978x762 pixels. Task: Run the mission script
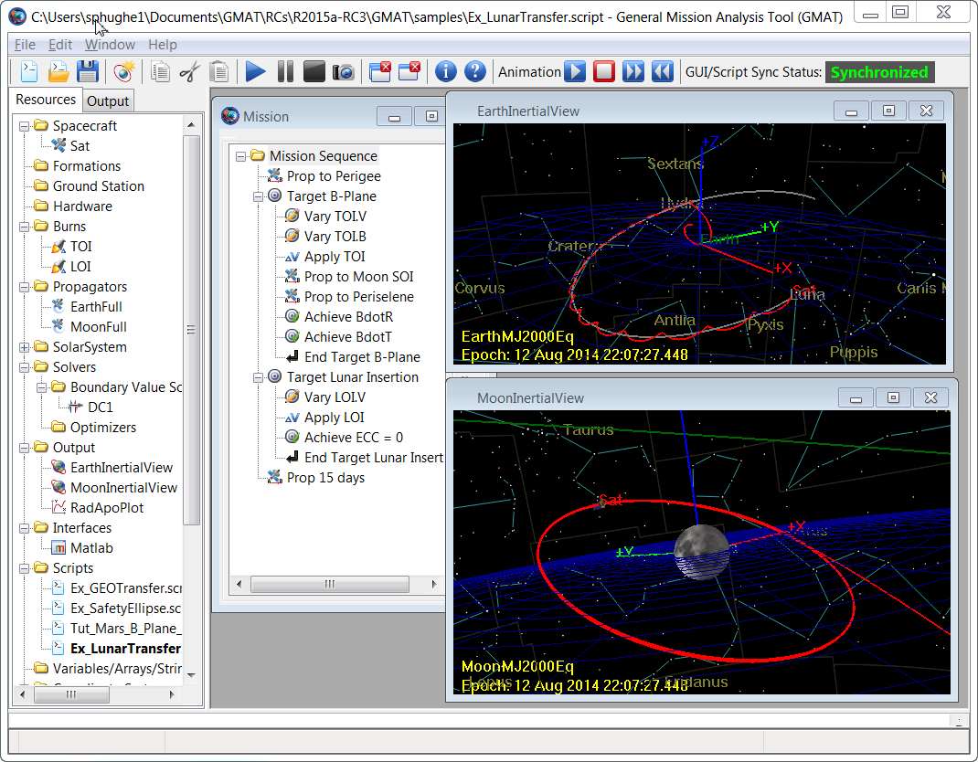click(255, 71)
